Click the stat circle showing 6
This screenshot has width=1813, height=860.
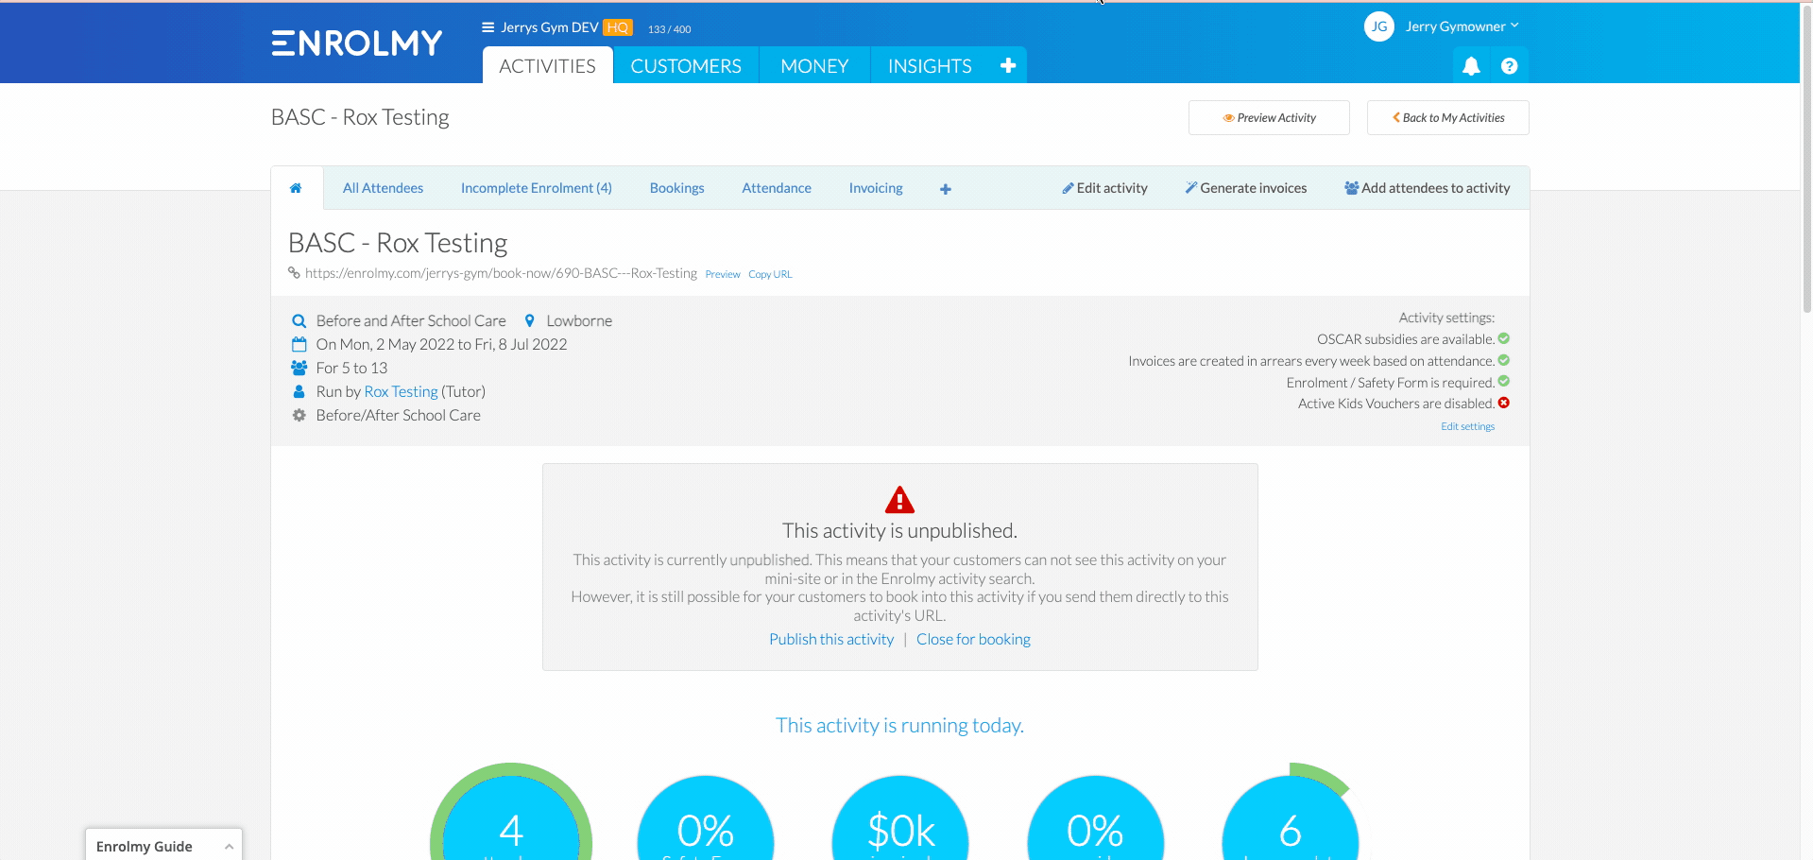1291,818
